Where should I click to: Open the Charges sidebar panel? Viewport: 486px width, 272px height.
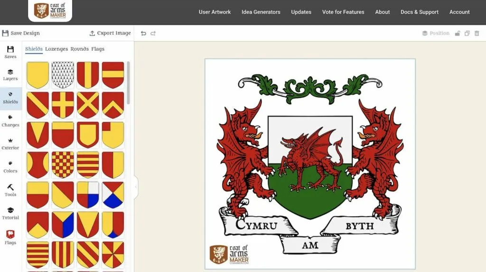coord(10,121)
